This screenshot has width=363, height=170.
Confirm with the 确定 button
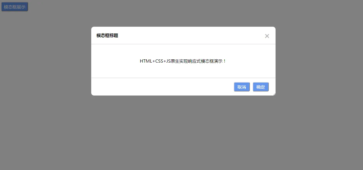(261, 87)
